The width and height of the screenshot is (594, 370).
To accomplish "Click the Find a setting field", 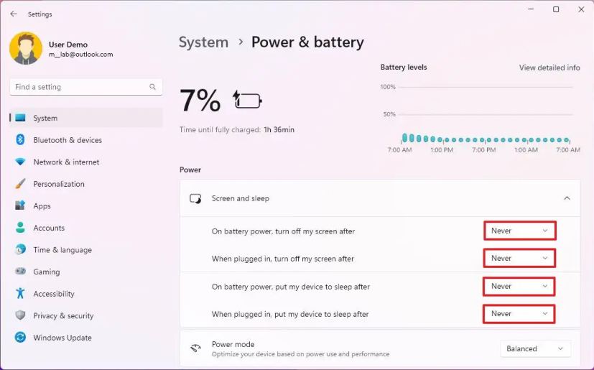I will (86, 87).
